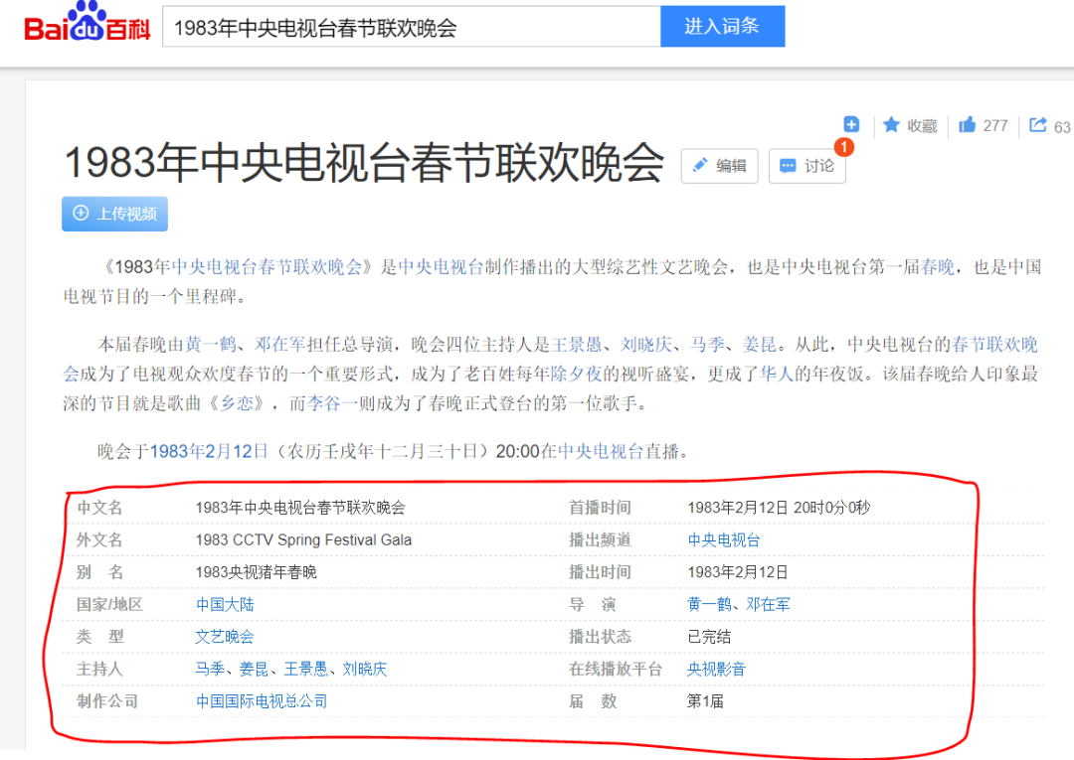This screenshot has width=1074, height=760.
Task: Click the 第1届 value
Action: [x=705, y=701]
